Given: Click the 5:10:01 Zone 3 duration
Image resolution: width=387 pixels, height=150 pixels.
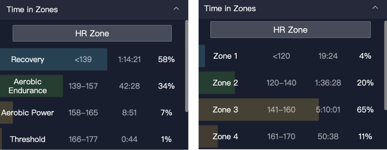Looking at the screenshot, I should [x=328, y=110].
